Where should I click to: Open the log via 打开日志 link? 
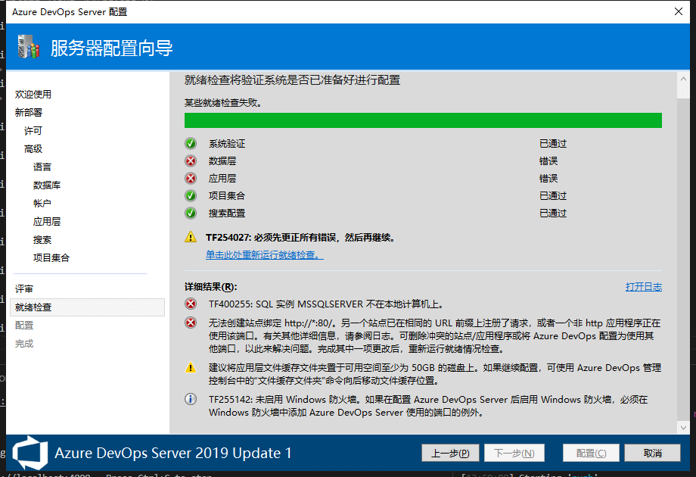[x=643, y=287]
